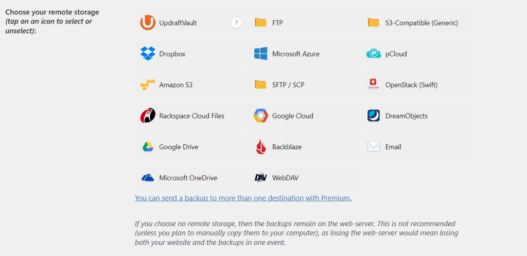
Task: Select the Email envelope icon
Action: 374,147
